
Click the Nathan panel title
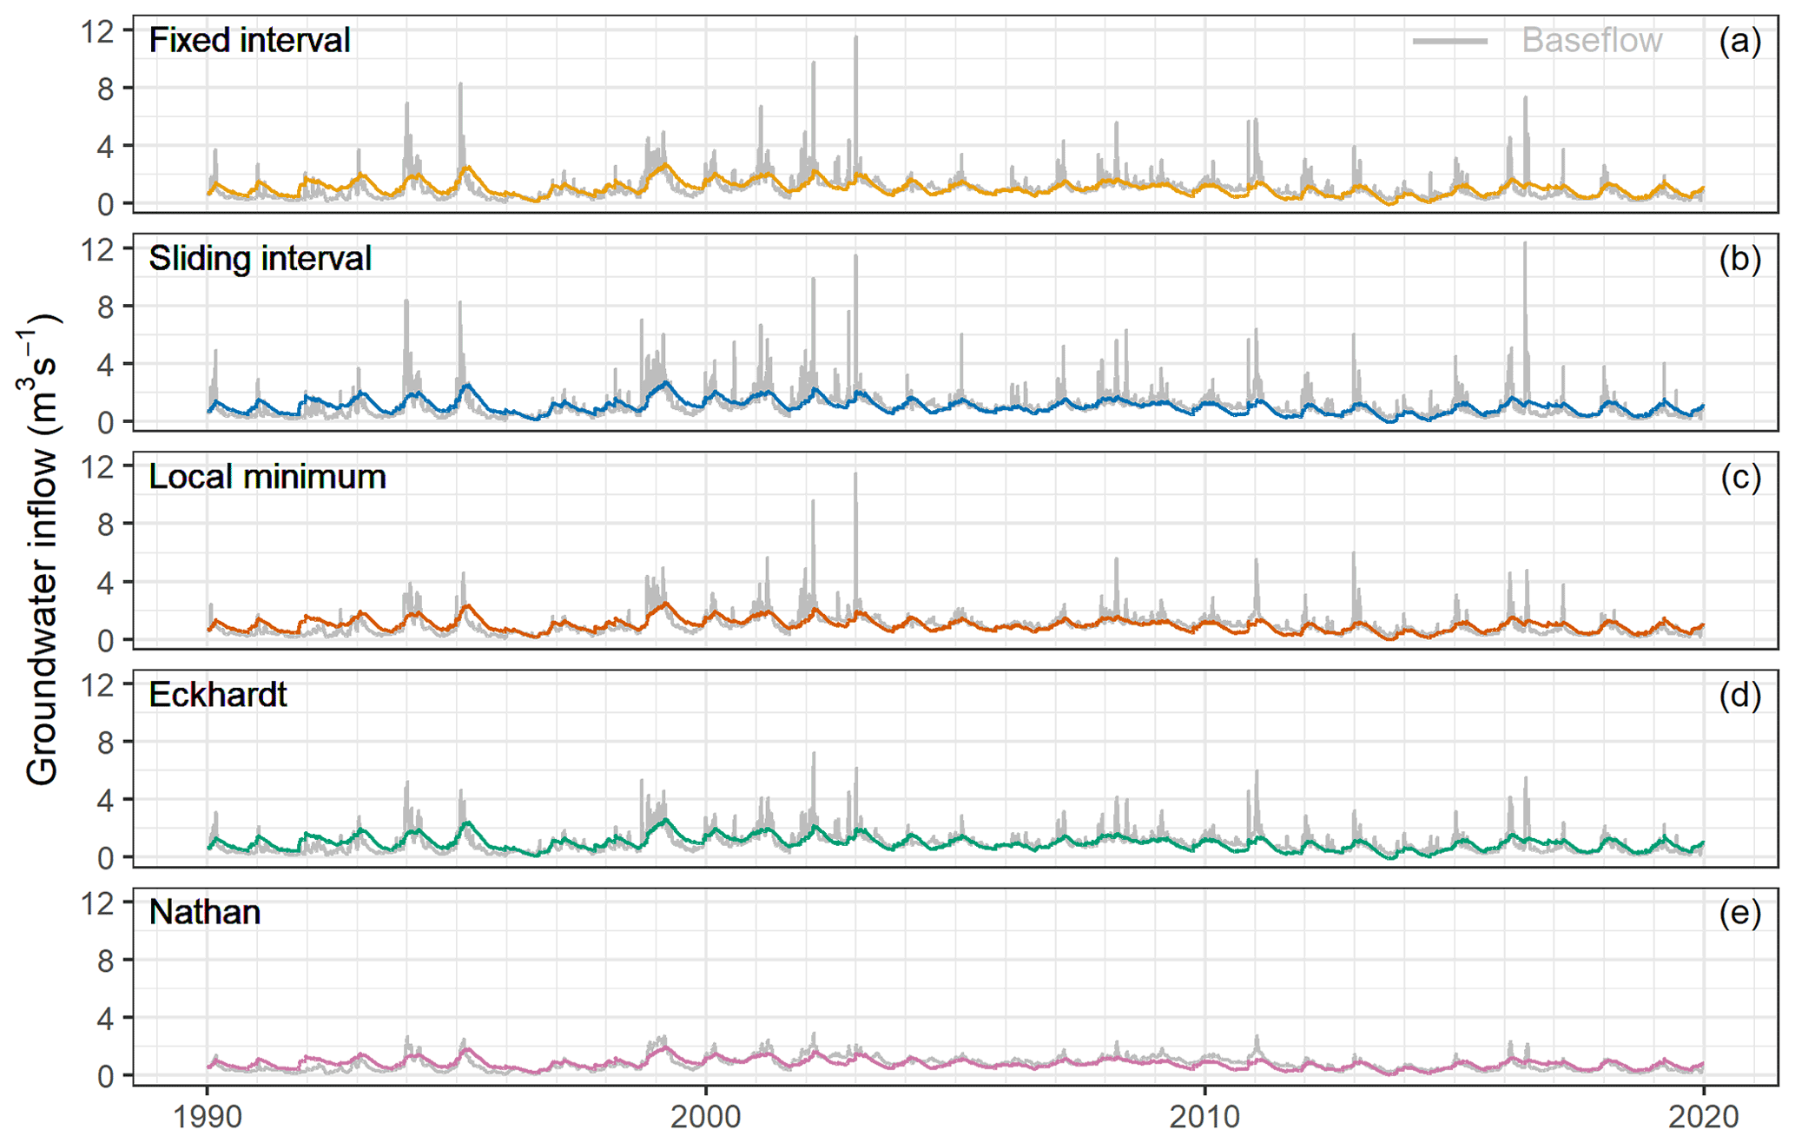click(x=204, y=913)
